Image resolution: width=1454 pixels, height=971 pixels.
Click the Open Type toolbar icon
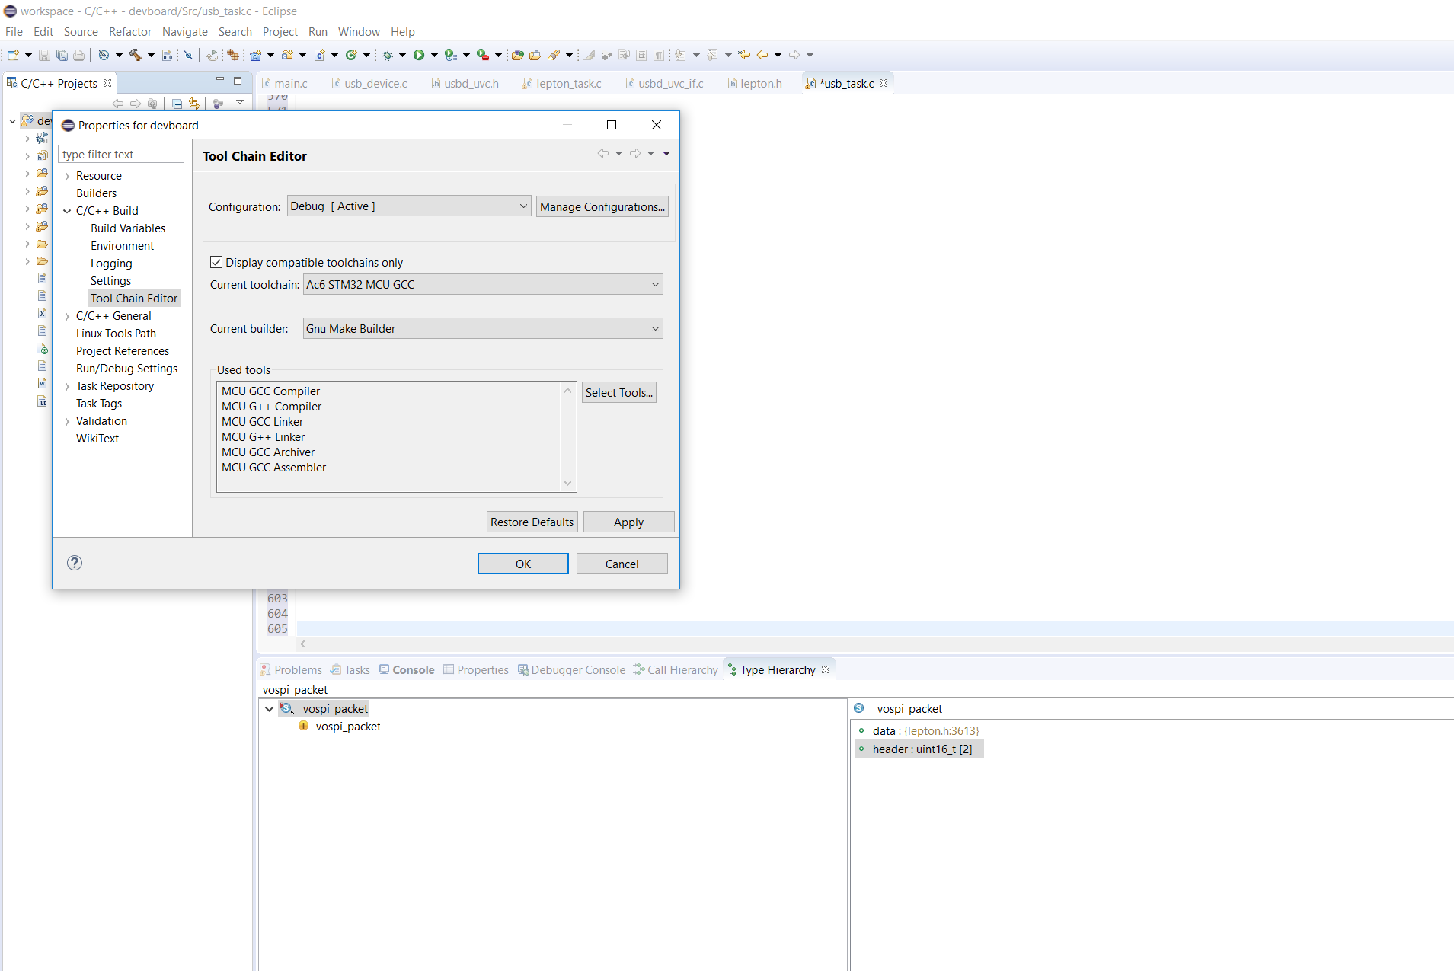pos(518,55)
